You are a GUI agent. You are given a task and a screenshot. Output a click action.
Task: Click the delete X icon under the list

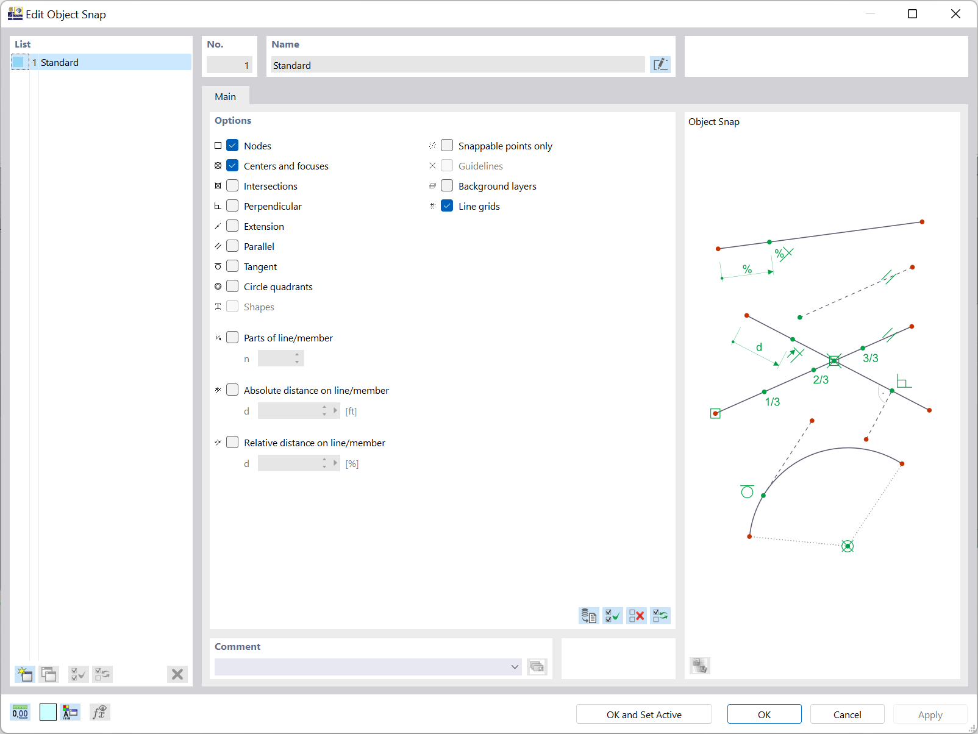[177, 674]
